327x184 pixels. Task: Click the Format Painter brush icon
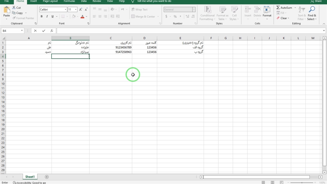point(14,18)
